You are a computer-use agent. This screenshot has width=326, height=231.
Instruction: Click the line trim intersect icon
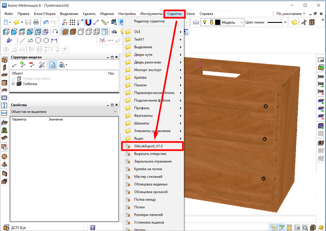coord(102,40)
